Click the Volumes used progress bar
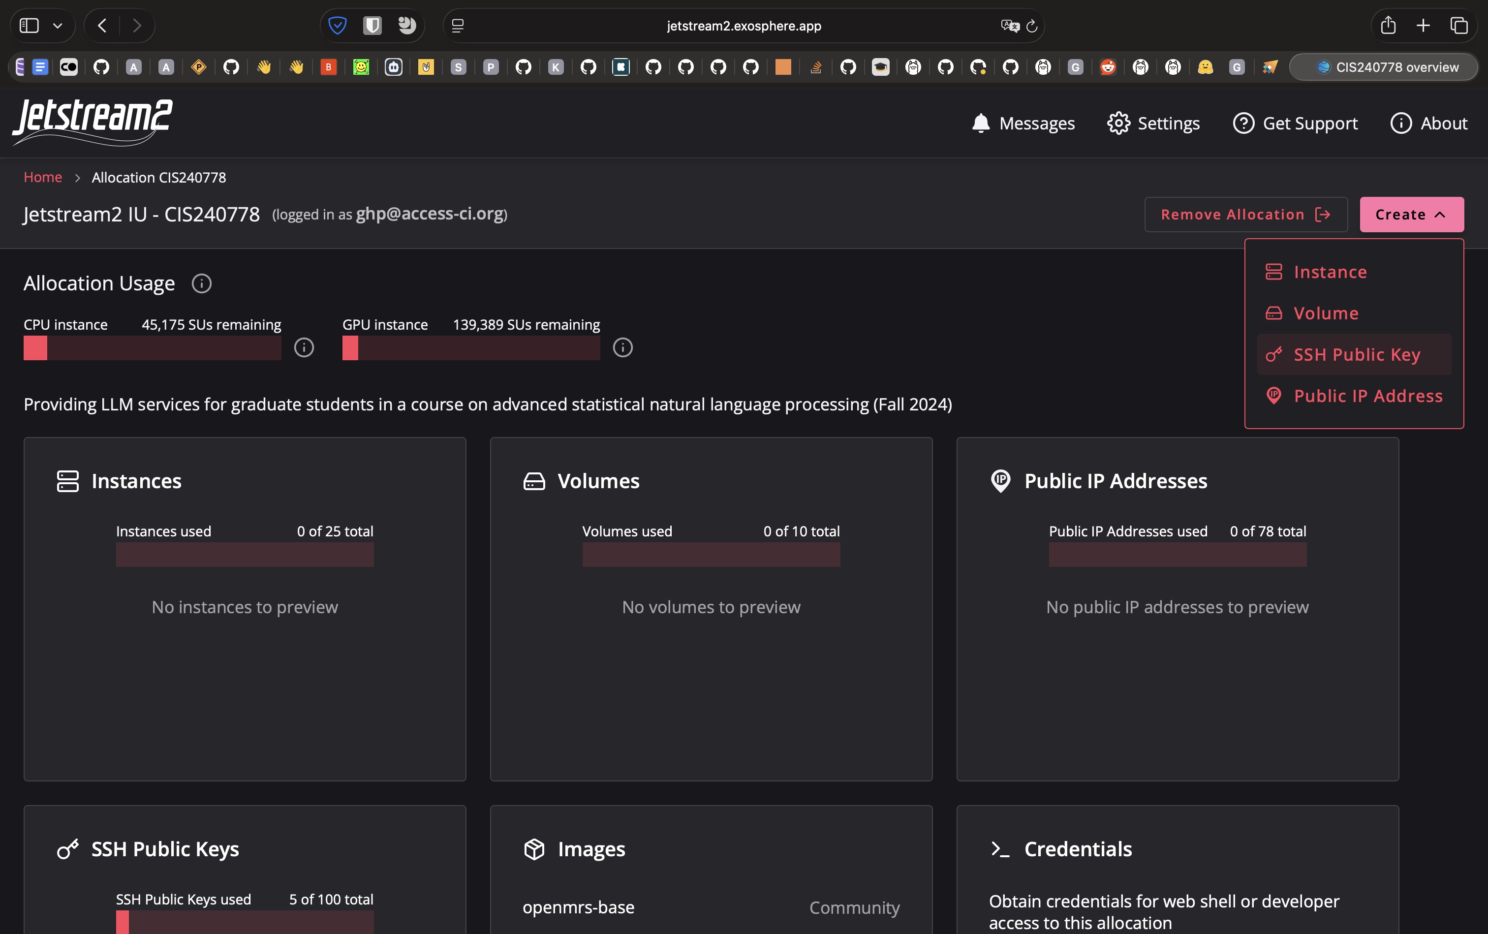 pos(711,555)
